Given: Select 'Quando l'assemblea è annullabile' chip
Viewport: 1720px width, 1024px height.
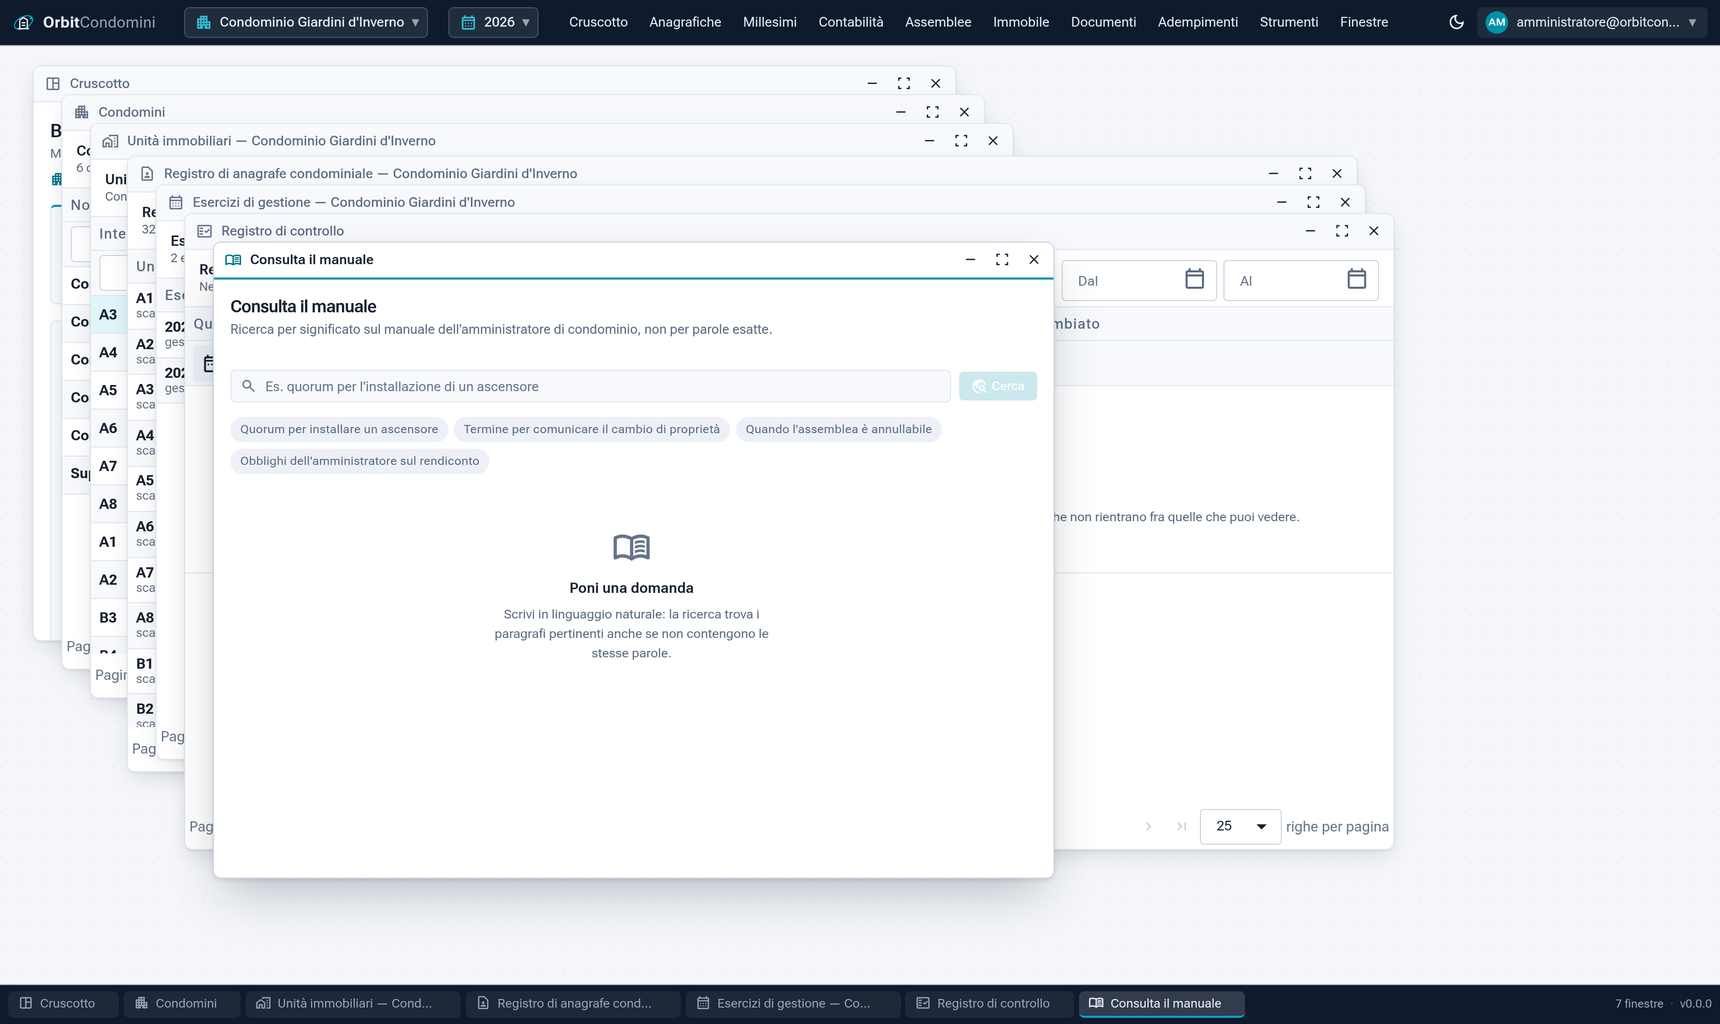Looking at the screenshot, I should click(838, 429).
